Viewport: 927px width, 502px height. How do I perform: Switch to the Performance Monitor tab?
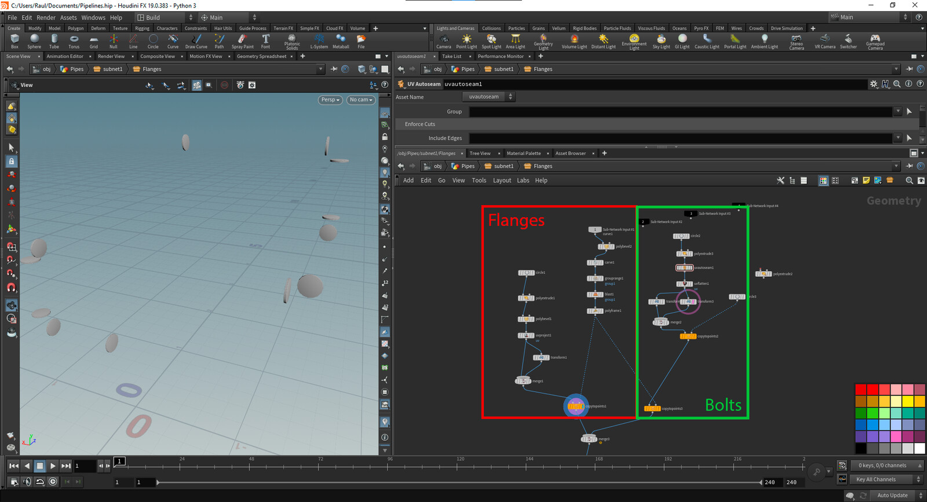coord(501,56)
